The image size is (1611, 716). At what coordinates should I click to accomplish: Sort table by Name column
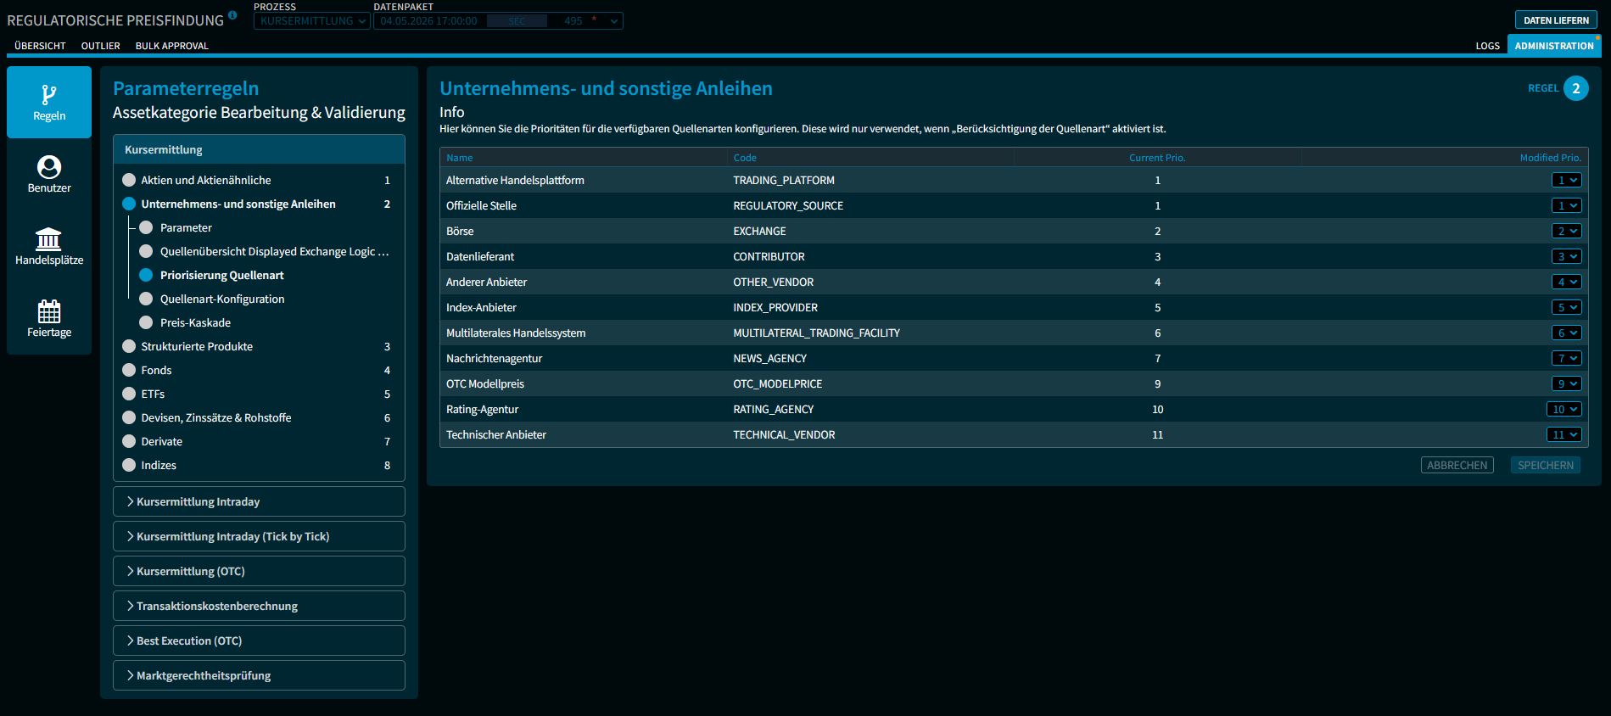click(x=460, y=158)
